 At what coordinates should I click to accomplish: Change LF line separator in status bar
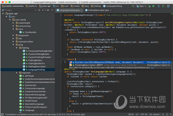137,114
